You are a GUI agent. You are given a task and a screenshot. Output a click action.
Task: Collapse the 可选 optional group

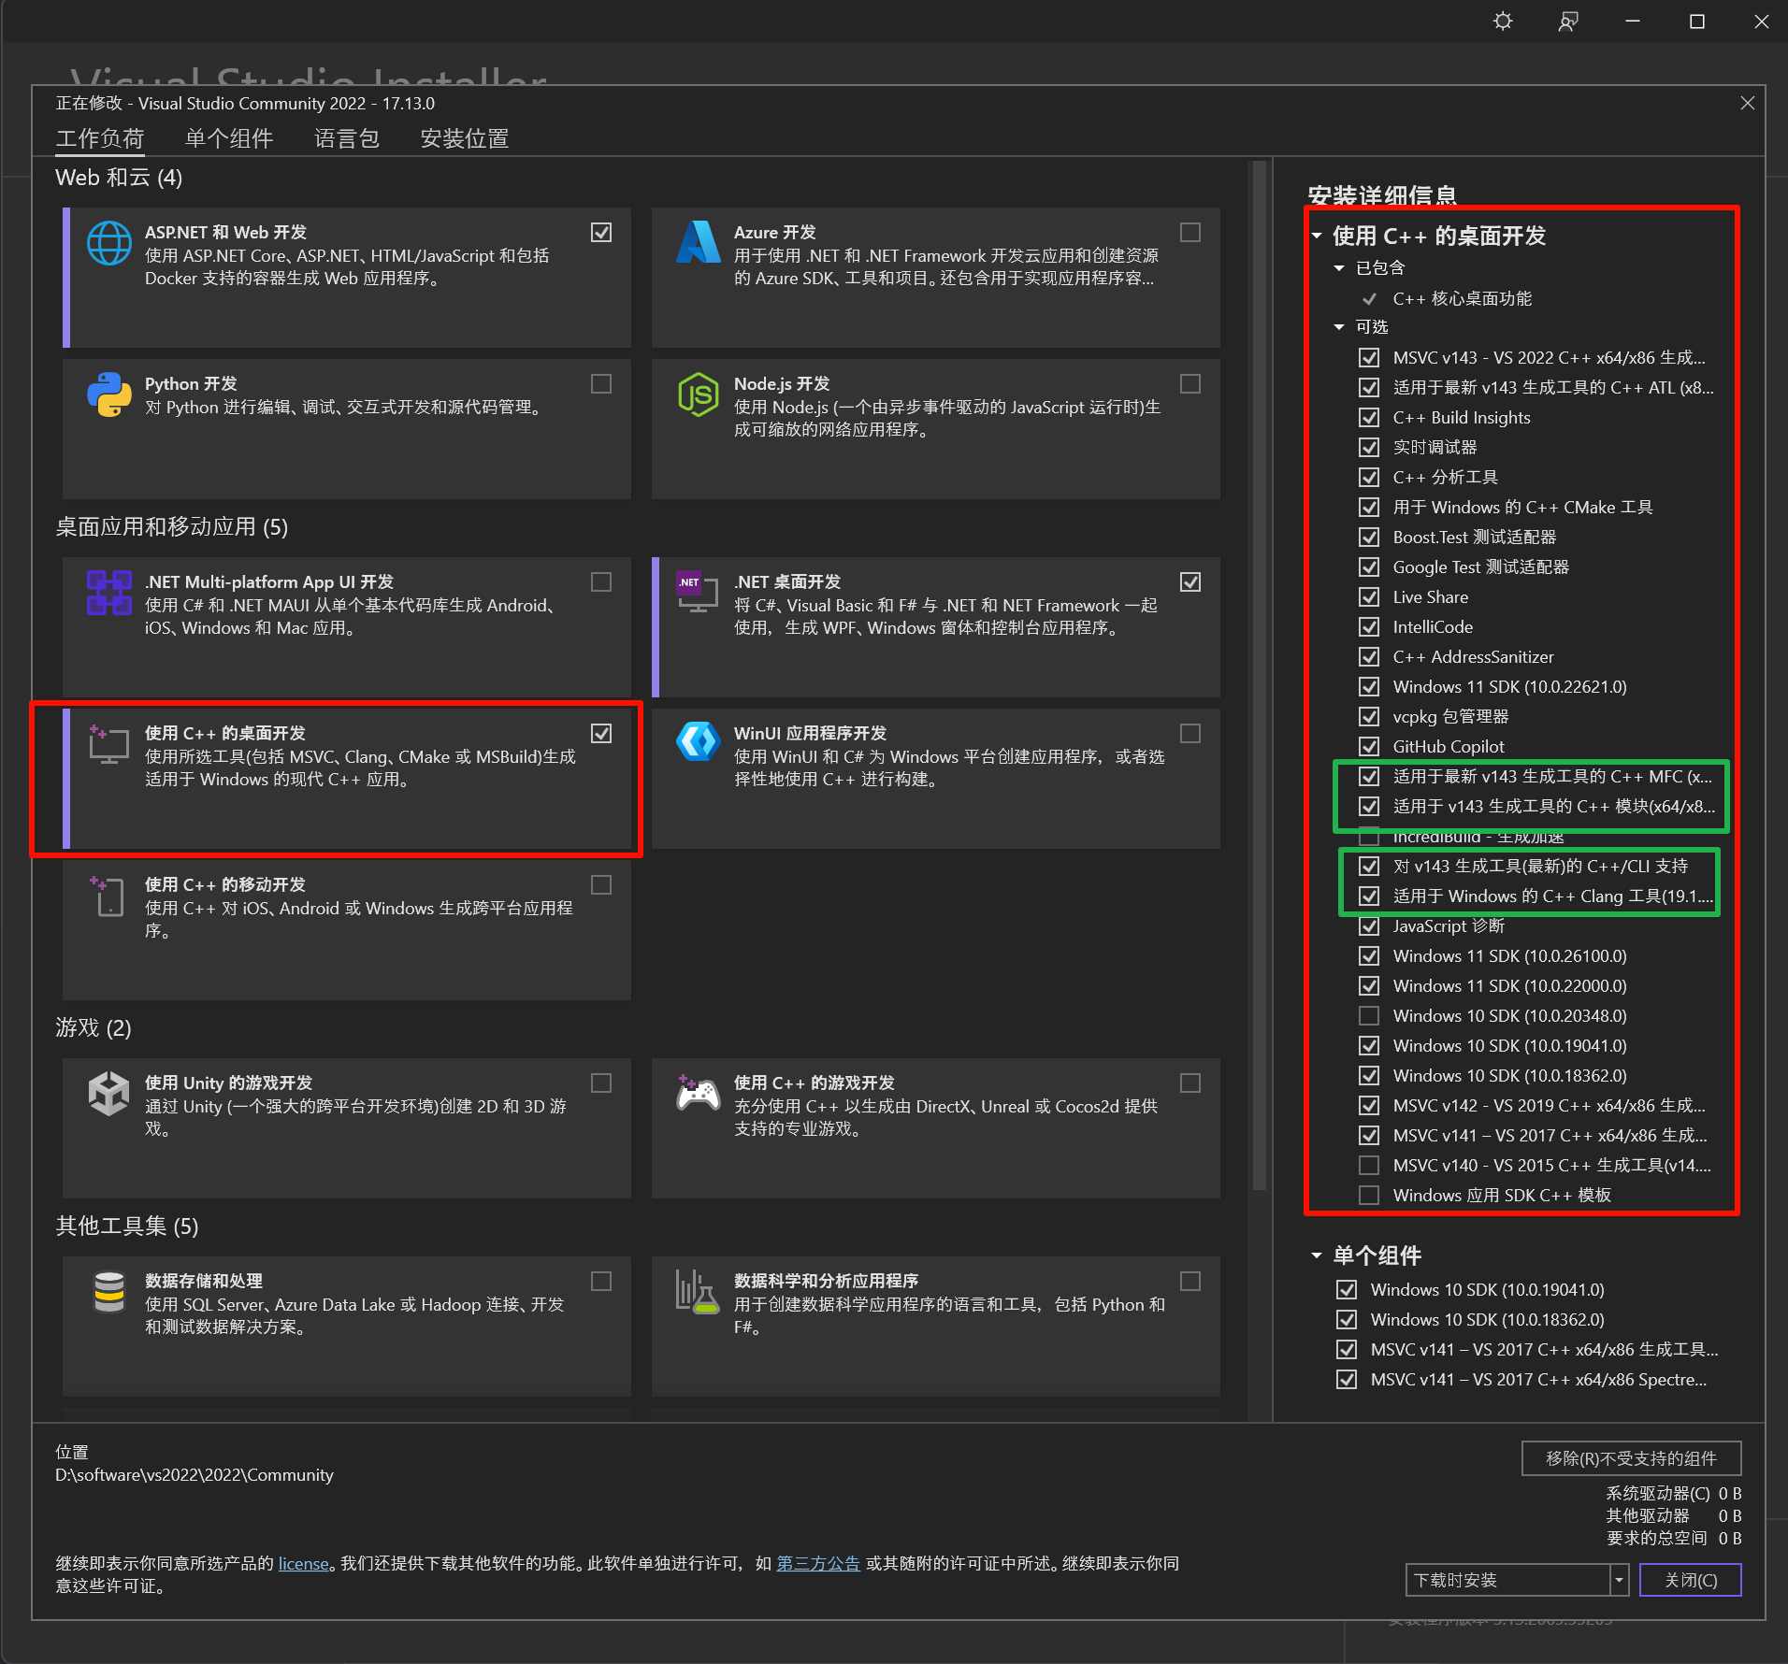pyautogui.click(x=1339, y=327)
